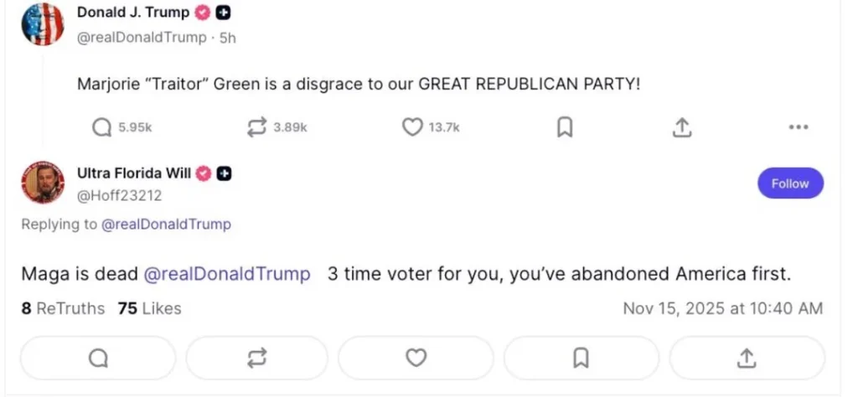Click the Donald J. Trump display name
This screenshot has width=858, height=397.
(x=133, y=13)
